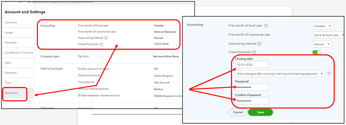The image size is (346, 125).
Task: Click the Password input field
Action: click(x=252, y=87)
